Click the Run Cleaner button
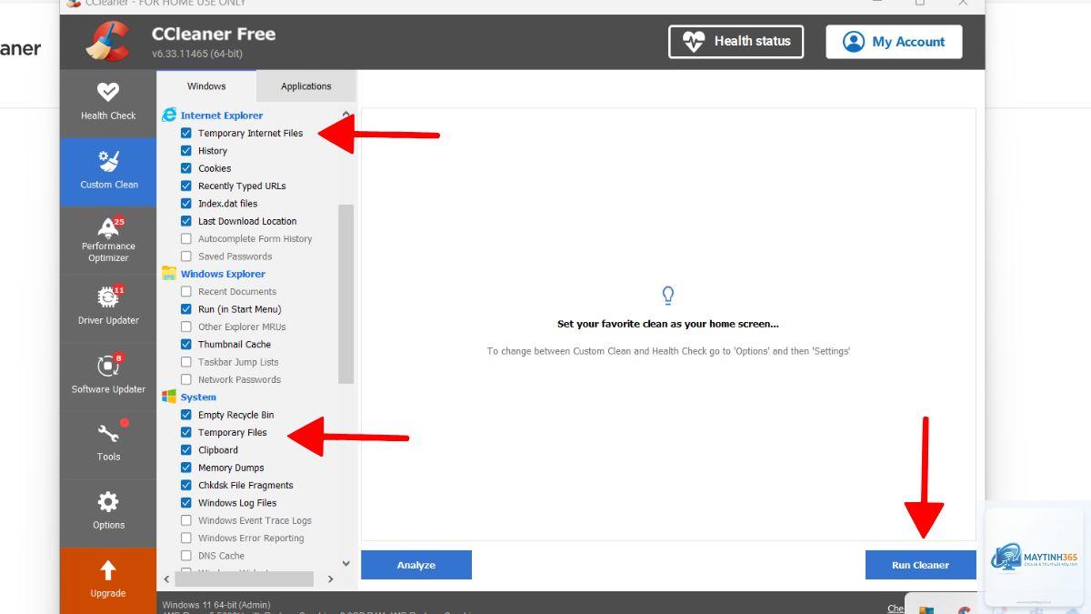 [920, 565]
